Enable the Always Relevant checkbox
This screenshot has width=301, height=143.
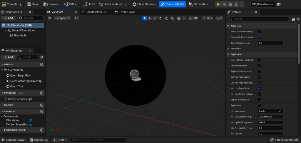[x=259, y=66]
